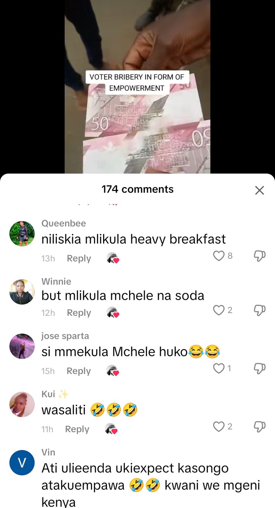
Task: Like Kui's wasaliti comment
Action: click(x=218, y=426)
